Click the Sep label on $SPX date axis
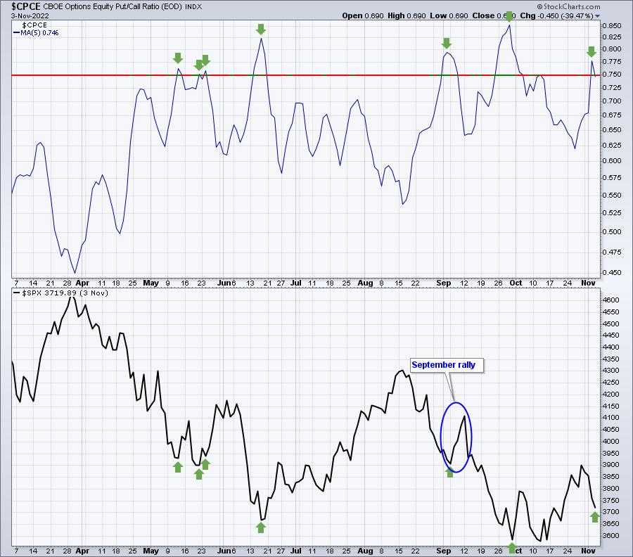The image size is (633, 557). point(443,551)
